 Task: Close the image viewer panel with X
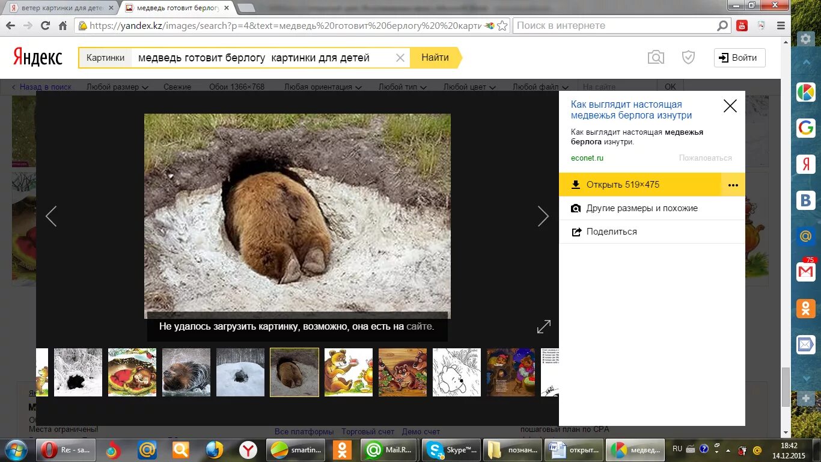(730, 106)
